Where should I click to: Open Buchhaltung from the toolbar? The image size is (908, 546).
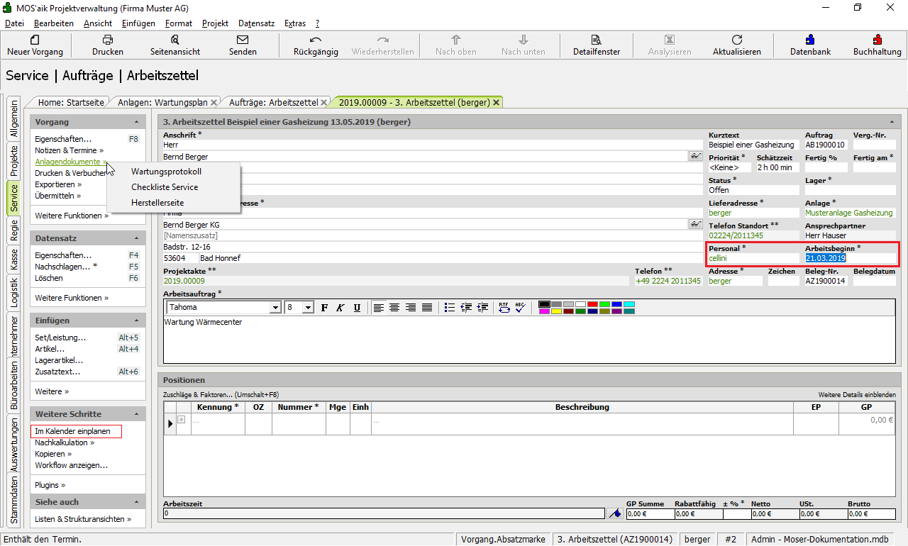pos(877,45)
